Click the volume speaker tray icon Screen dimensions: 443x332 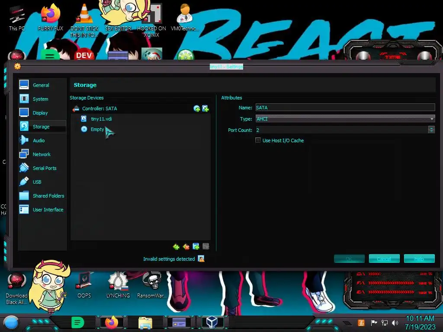395,322
